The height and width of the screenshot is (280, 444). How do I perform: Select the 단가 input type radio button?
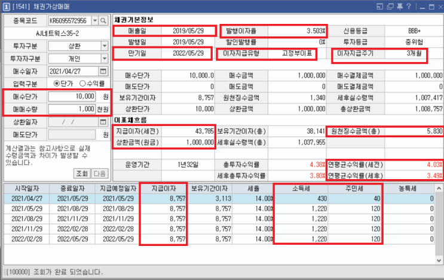pyautogui.click(x=57, y=84)
